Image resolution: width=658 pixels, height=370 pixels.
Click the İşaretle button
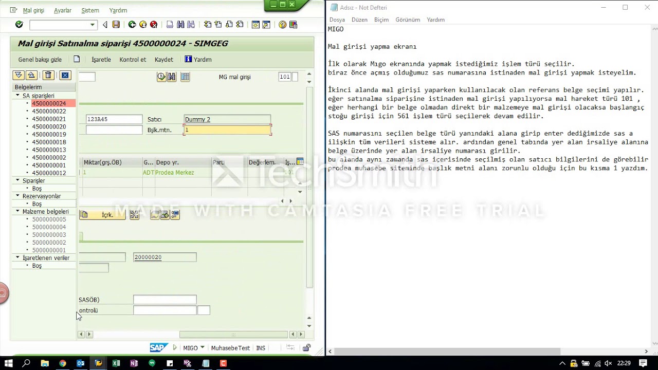coord(101,60)
